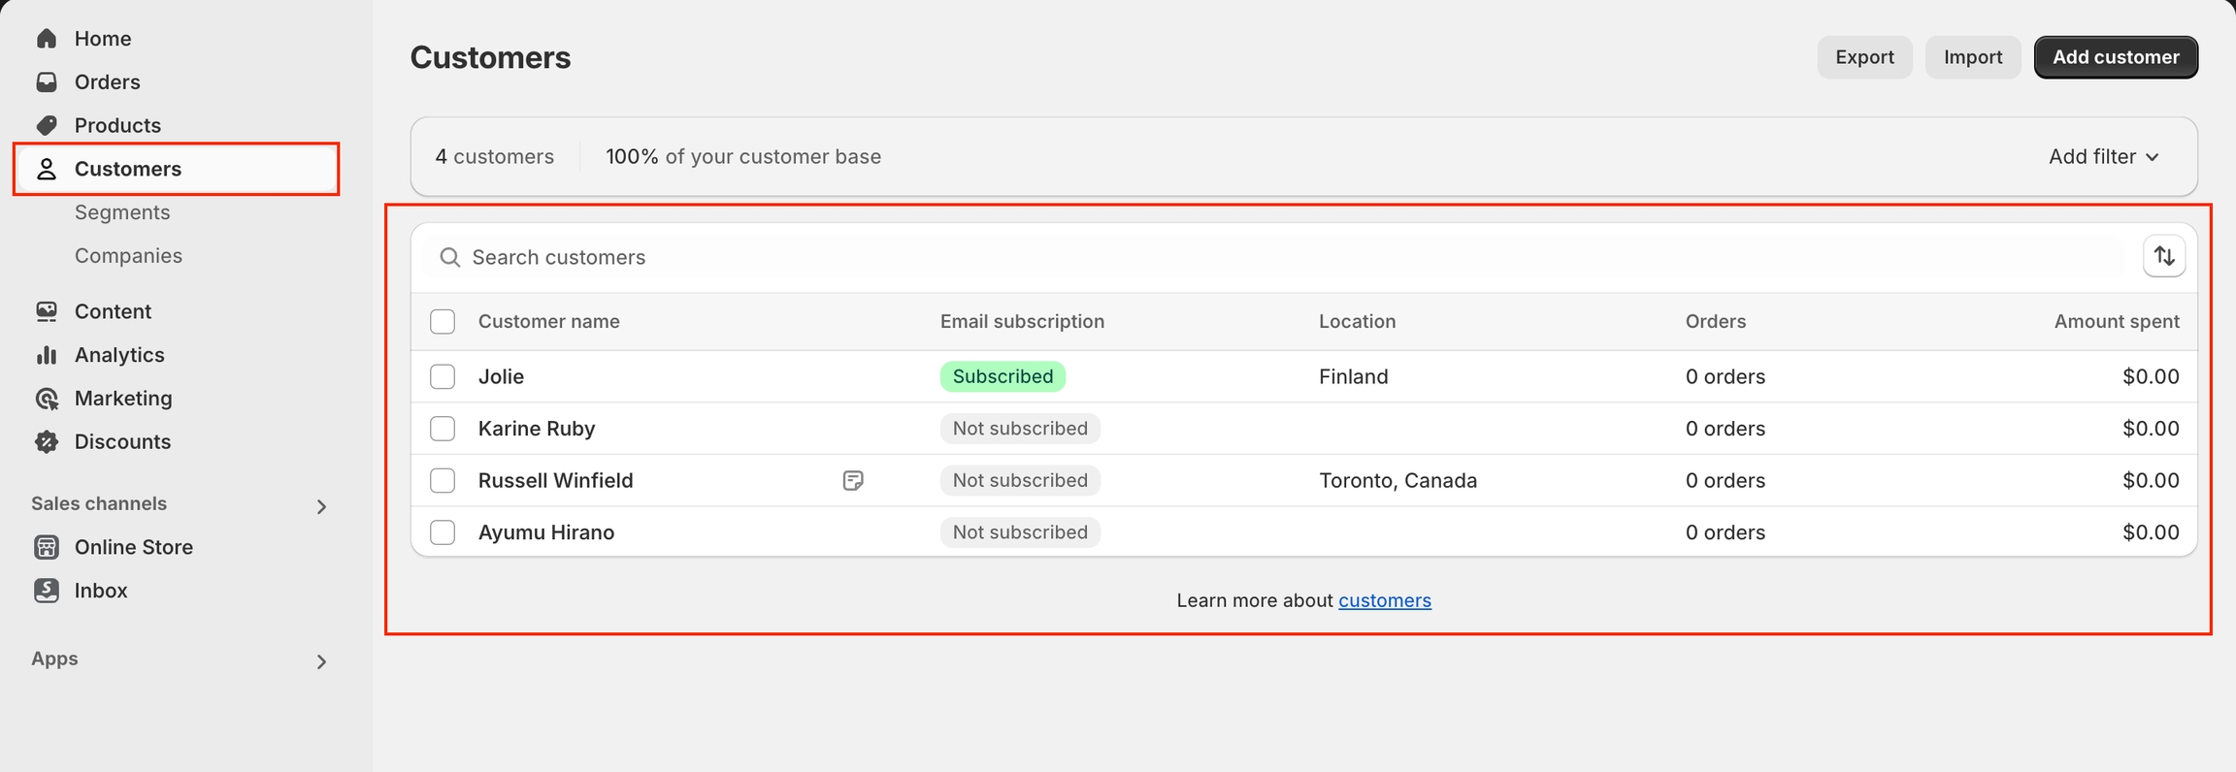Open Discounts badge icon
The height and width of the screenshot is (772, 2236).
[x=47, y=442]
